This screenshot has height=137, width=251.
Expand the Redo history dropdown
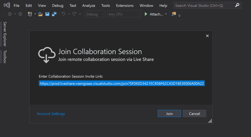pos(80,14)
